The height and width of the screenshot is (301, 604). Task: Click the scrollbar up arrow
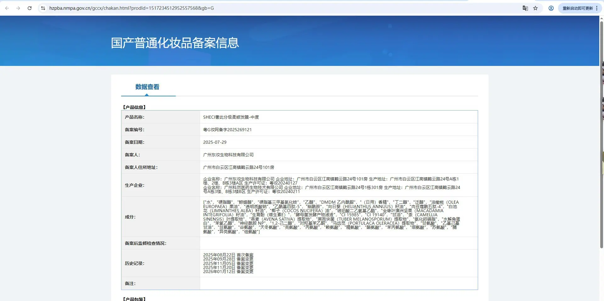(x=601, y=19)
